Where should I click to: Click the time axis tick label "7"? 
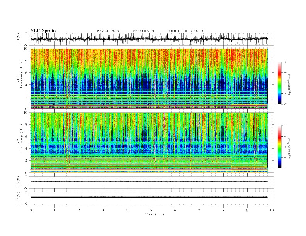click(199, 210)
